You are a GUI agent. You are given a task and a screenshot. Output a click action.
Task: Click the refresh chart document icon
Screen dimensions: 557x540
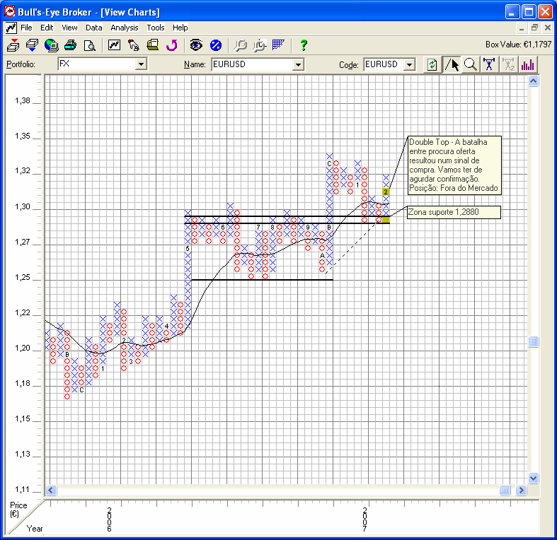pyautogui.click(x=432, y=64)
